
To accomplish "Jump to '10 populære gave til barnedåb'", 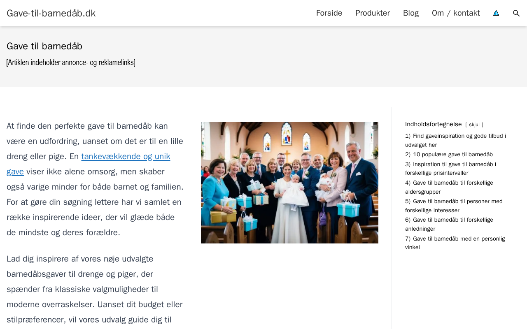I will (x=449, y=155).
